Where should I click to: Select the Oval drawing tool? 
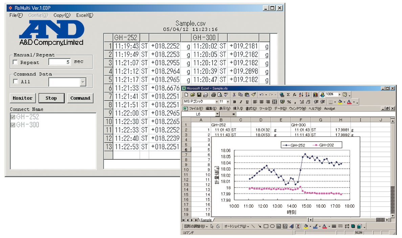272,226
